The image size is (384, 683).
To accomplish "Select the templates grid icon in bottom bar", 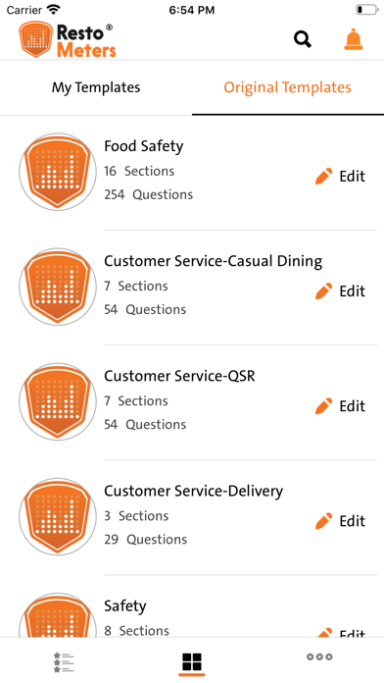I will pyautogui.click(x=192, y=661).
